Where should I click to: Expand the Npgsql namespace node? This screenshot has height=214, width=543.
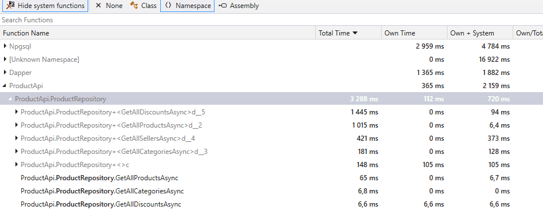(x=5, y=46)
